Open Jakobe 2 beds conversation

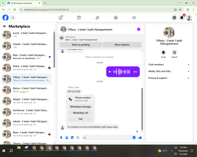click(26, 123)
